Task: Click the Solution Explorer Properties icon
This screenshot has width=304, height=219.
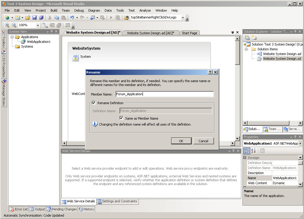Action: (x=247, y=38)
